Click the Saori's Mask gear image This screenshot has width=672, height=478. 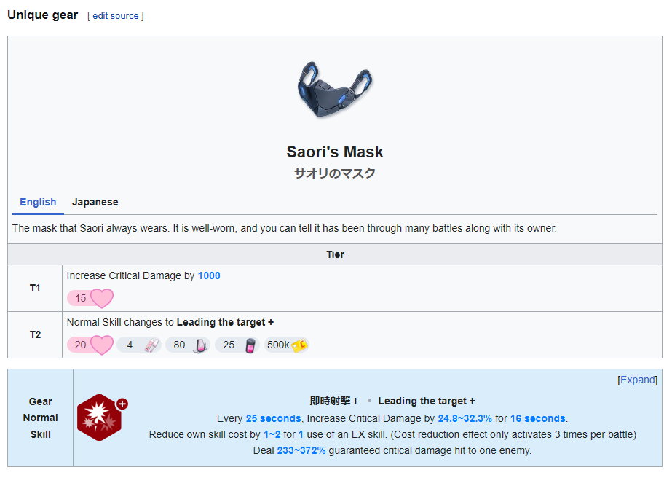(335, 89)
